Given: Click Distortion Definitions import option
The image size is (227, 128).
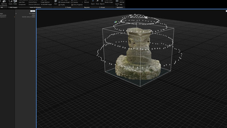Looking at the screenshot, I should click(x=34, y=4).
